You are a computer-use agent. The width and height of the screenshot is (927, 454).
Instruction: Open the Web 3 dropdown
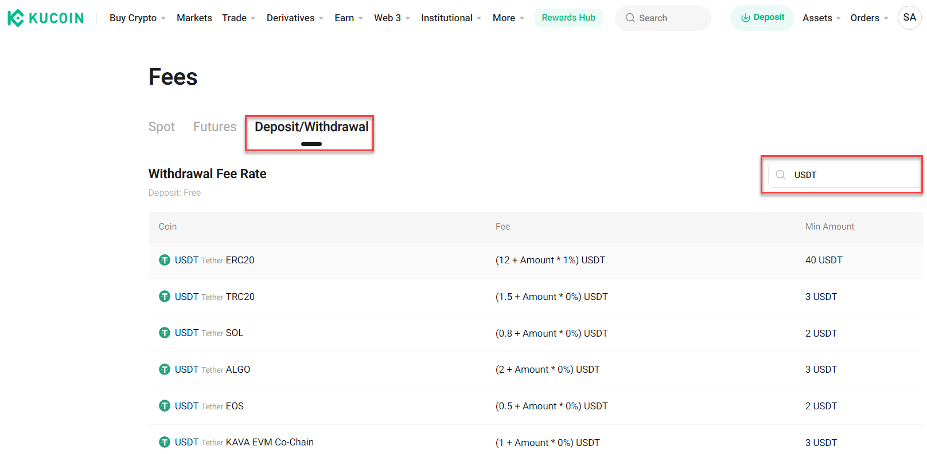[392, 18]
